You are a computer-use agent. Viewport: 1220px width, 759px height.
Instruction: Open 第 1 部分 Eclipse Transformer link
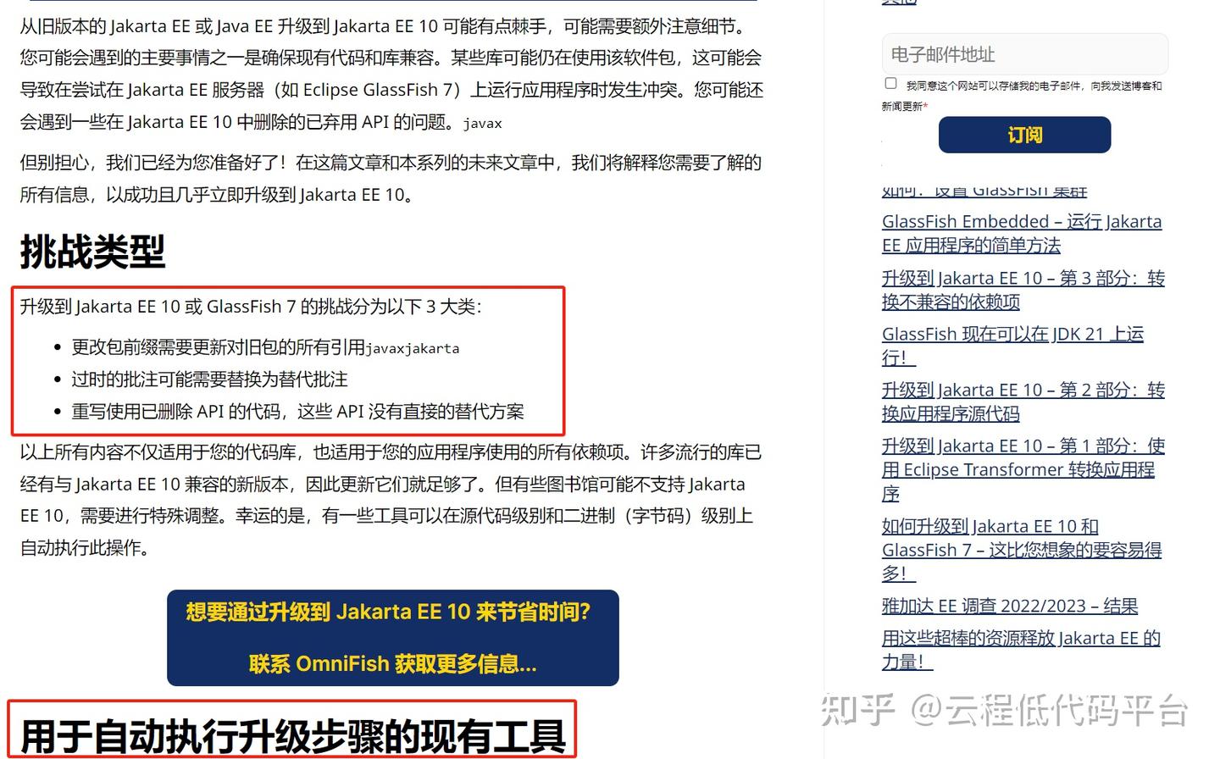tap(1023, 469)
